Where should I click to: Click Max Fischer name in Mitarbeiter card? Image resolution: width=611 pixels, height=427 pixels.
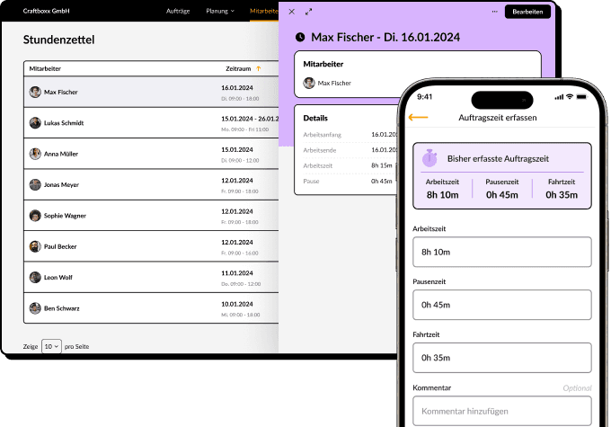334,83
